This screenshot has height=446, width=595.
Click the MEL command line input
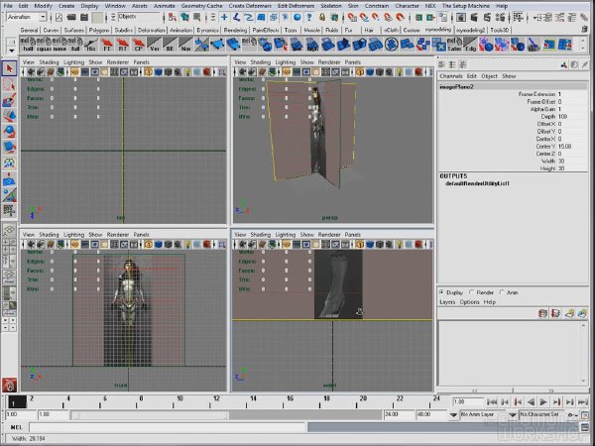pyautogui.click(x=167, y=427)
